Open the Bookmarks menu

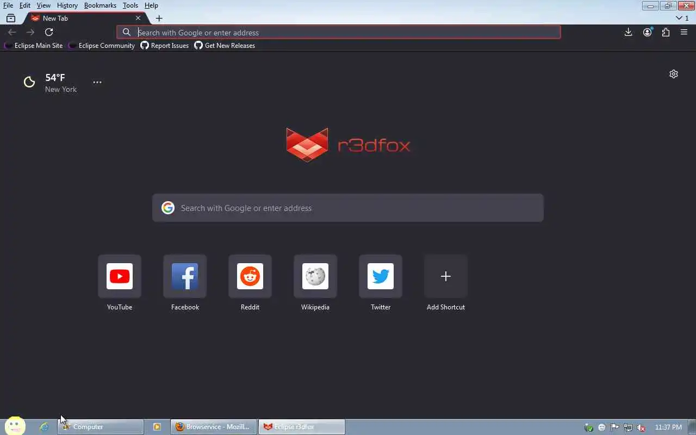tap(100, 5)
